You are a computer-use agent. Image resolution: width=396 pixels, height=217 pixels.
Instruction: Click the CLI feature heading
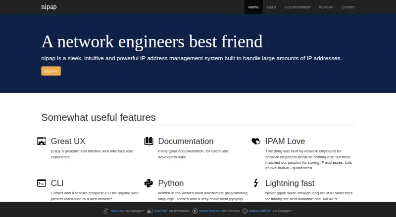57,183
